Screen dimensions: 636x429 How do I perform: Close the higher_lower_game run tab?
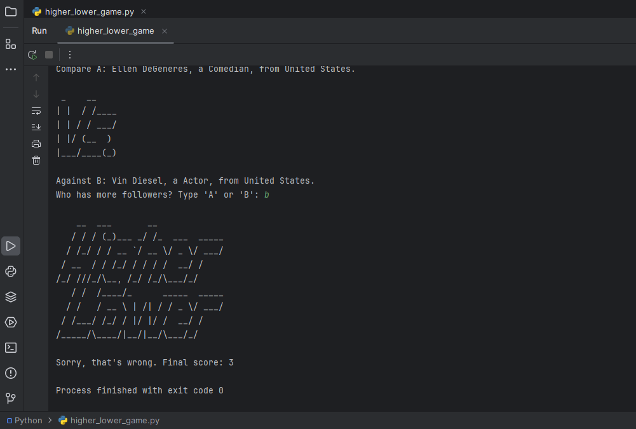(165, 31)
